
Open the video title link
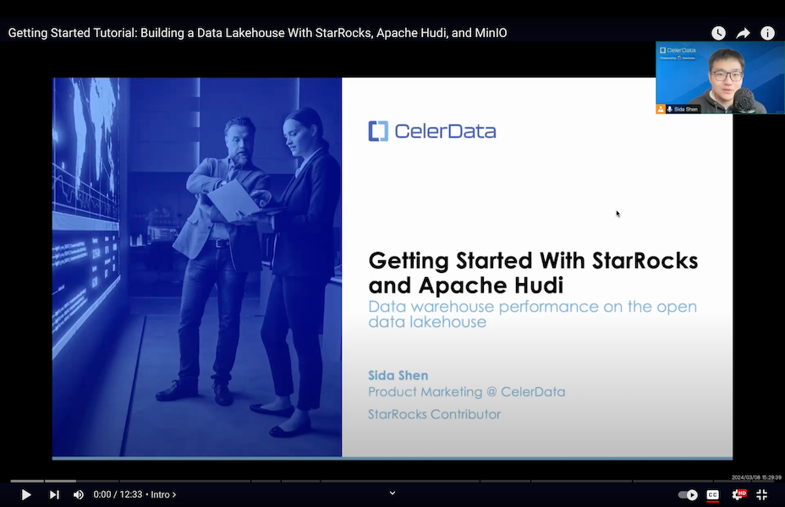(257, 33)
